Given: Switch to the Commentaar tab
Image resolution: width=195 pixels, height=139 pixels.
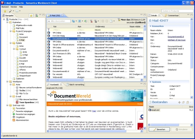Looking at the screenshot, I should tap(172, 15).
